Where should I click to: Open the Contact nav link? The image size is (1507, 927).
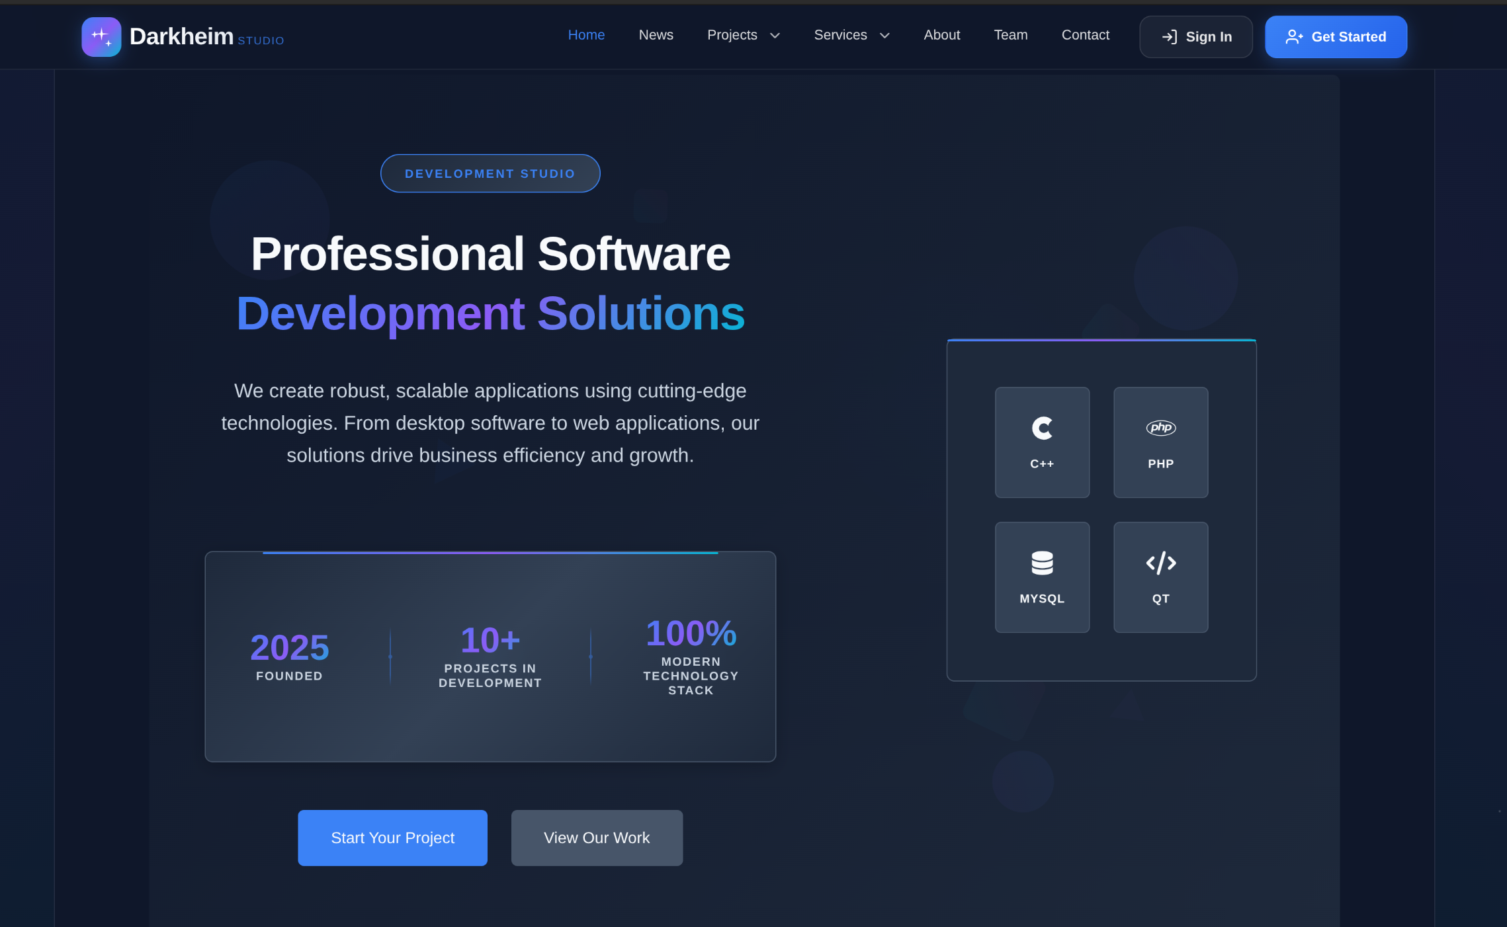pyautogui.click(x=1085, y=35)
